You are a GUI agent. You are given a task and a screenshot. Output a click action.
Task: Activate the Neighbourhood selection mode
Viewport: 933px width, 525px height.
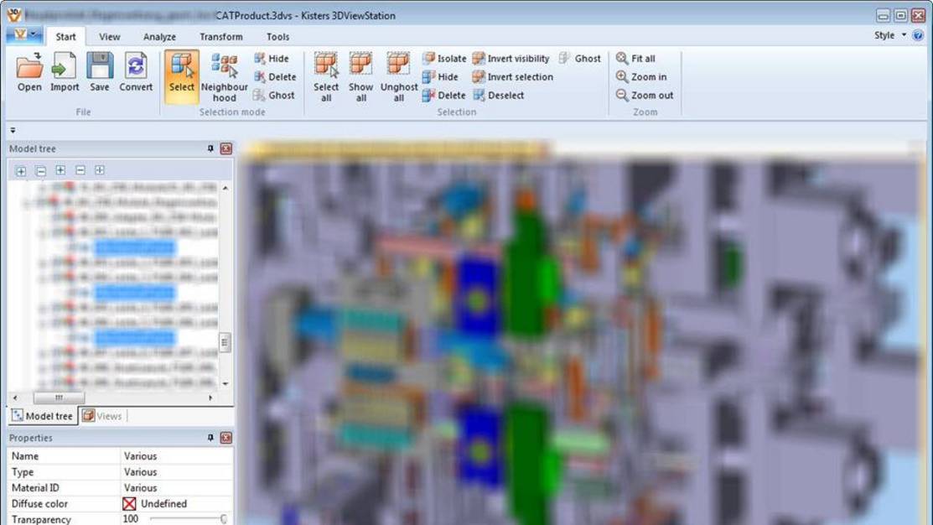pos(225,77)
